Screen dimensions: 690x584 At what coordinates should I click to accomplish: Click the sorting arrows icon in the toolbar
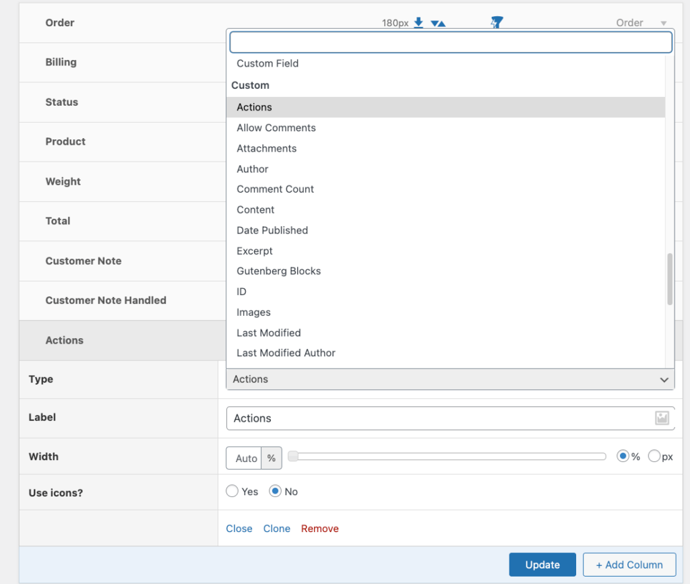coord(437,22)
